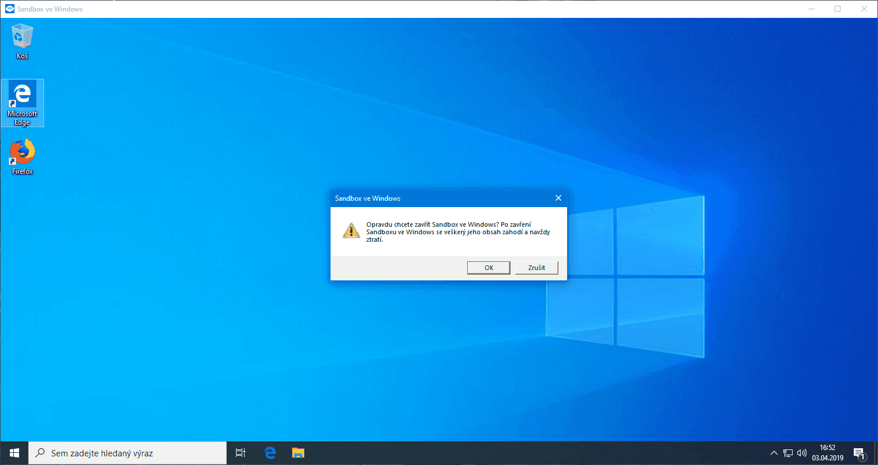Click the Sandbox ve Windows title icon
This screenshot has height=465, width=878.
[9, 9]
